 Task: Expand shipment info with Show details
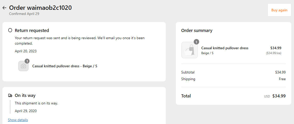click(x=18, y=120)
